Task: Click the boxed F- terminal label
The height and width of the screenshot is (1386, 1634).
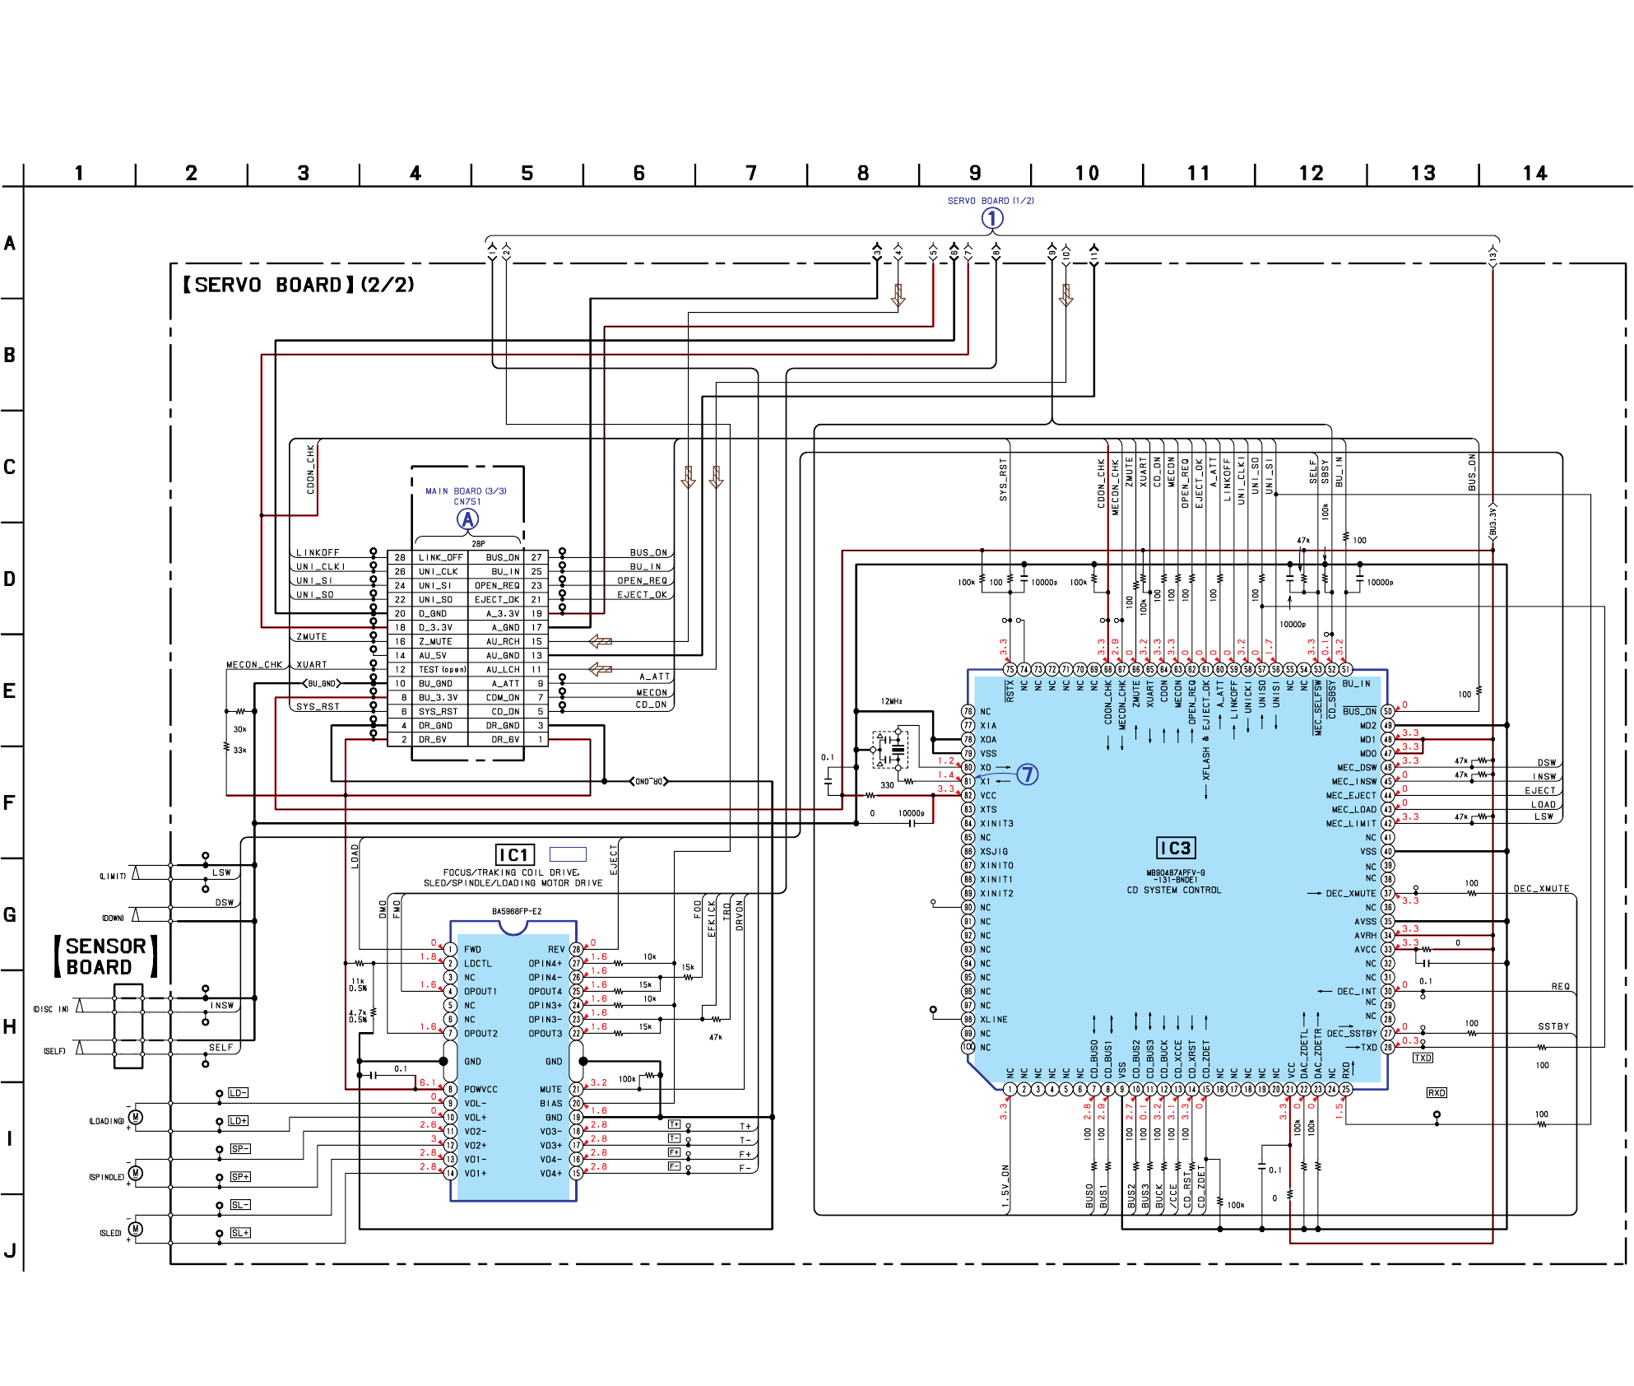Action: point(674,1166)
